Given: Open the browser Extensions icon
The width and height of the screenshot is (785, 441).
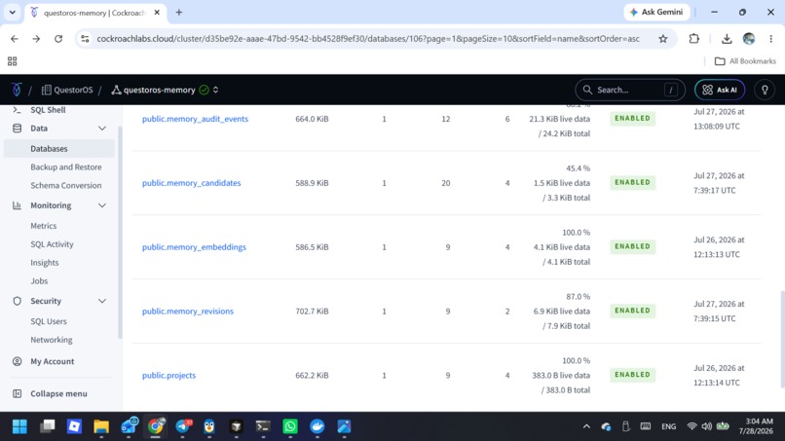Looking at the screenshot, I should [x=693, y=39].
